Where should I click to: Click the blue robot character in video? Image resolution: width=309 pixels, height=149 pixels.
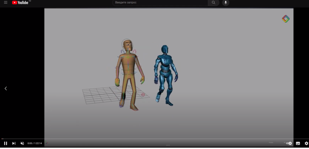(x=166, y=75)
